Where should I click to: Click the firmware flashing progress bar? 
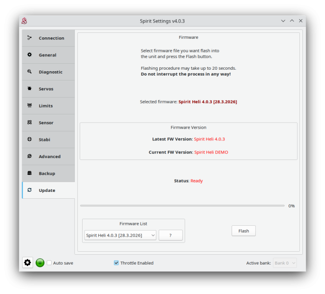(182, 206)
